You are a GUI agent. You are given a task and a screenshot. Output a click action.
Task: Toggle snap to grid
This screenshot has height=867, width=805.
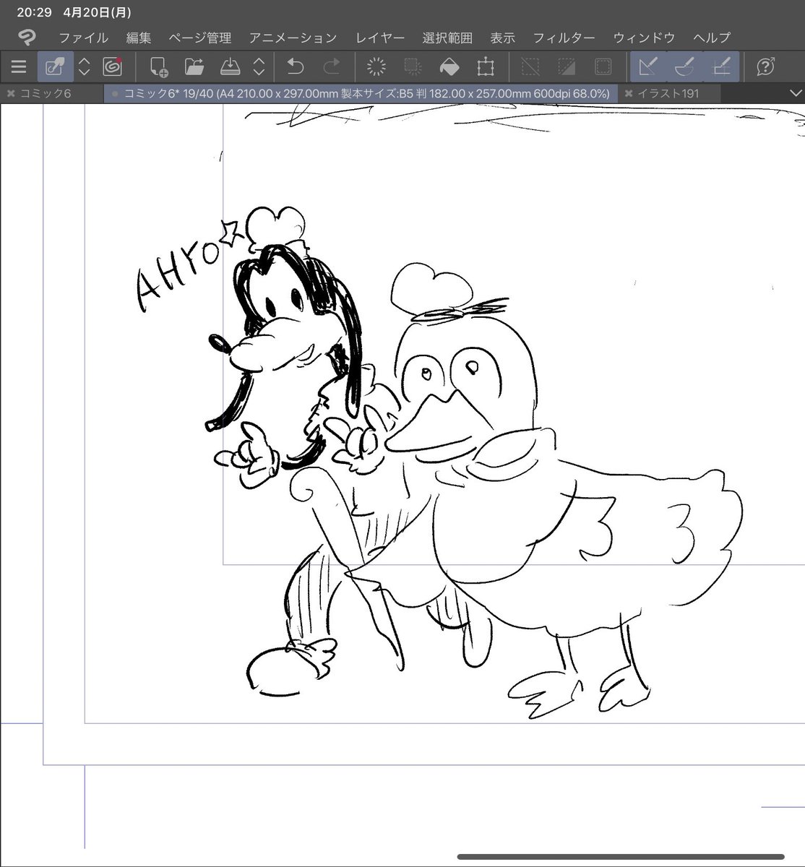(720, 67)
